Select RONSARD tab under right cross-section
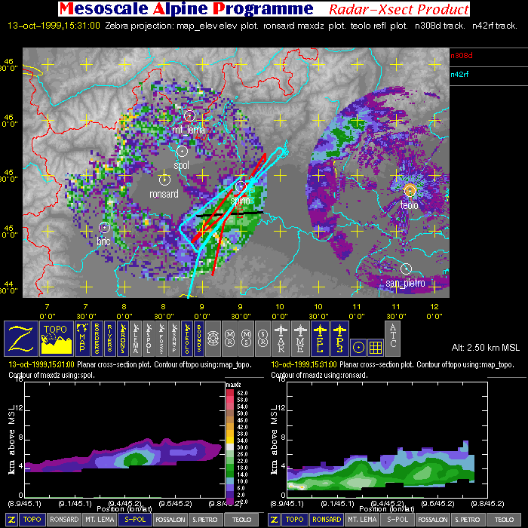 pyautogui.click(x=326, y=520)
